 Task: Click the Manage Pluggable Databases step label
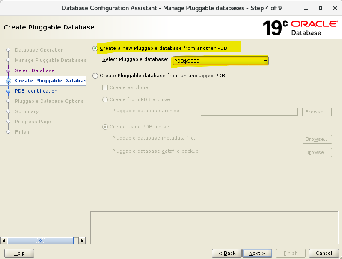coord(50,60)
